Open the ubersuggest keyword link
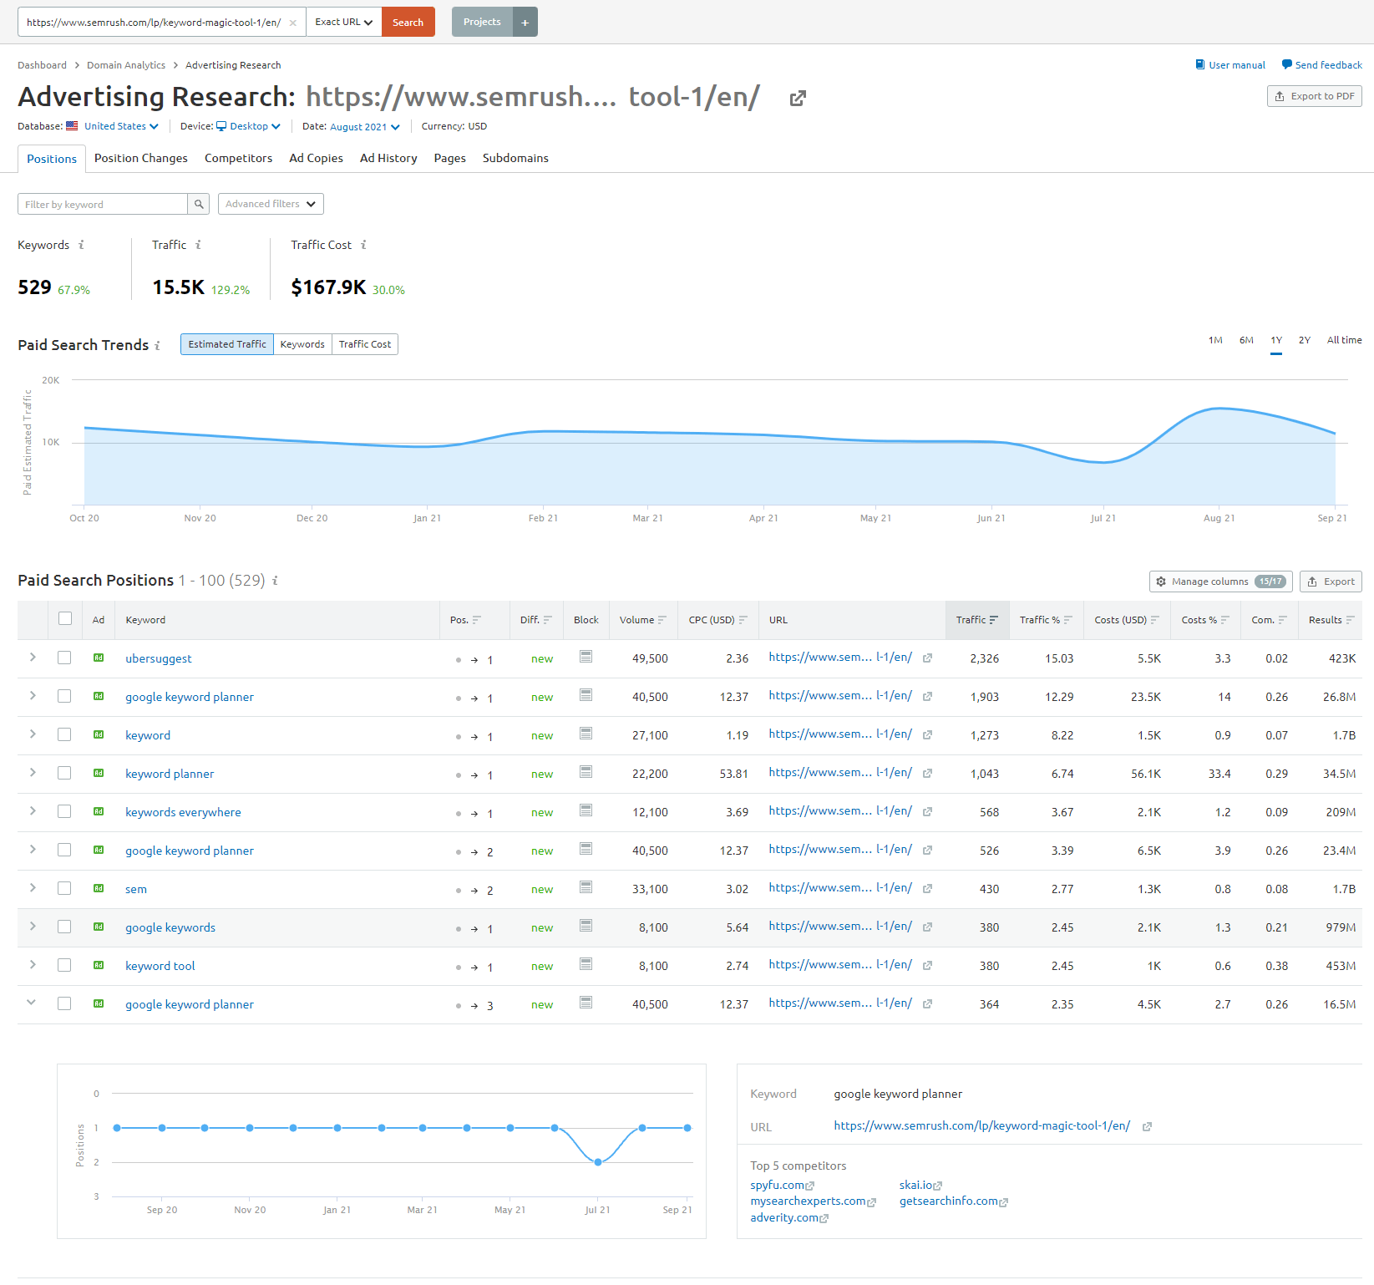 [159, 658]
